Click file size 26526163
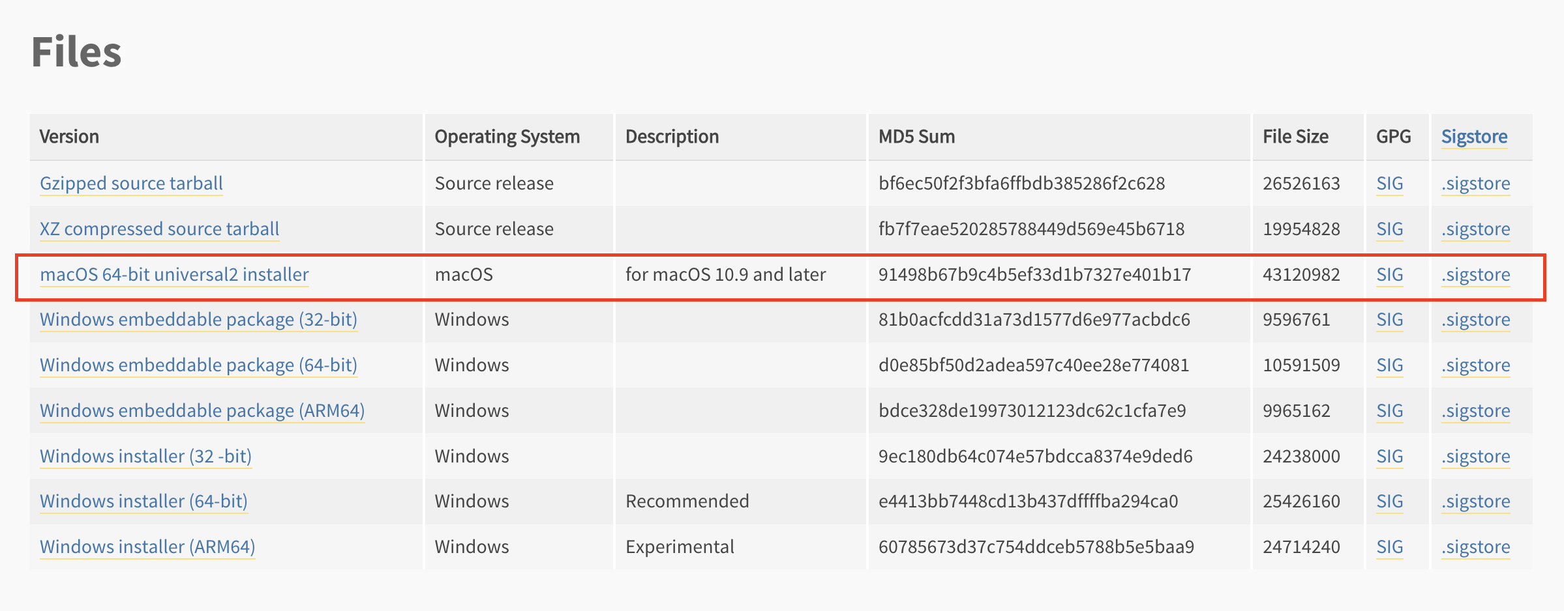 coord(1301,184)
